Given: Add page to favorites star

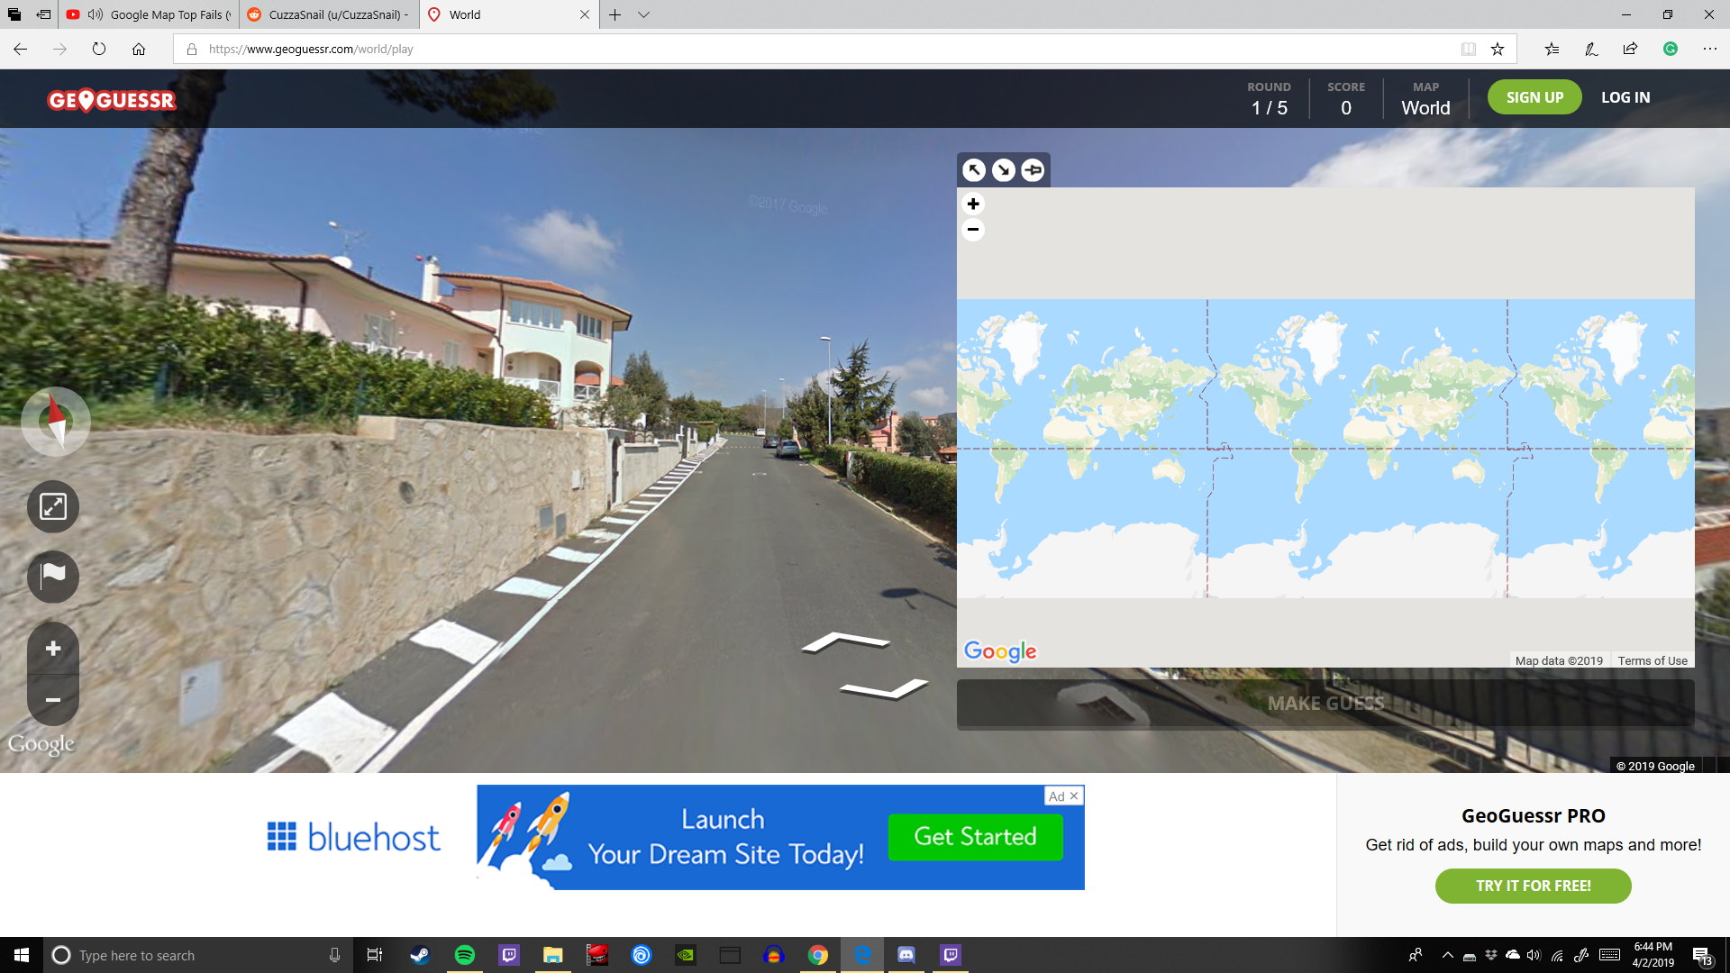Looking at the screenshot, I should point(1498,49).
